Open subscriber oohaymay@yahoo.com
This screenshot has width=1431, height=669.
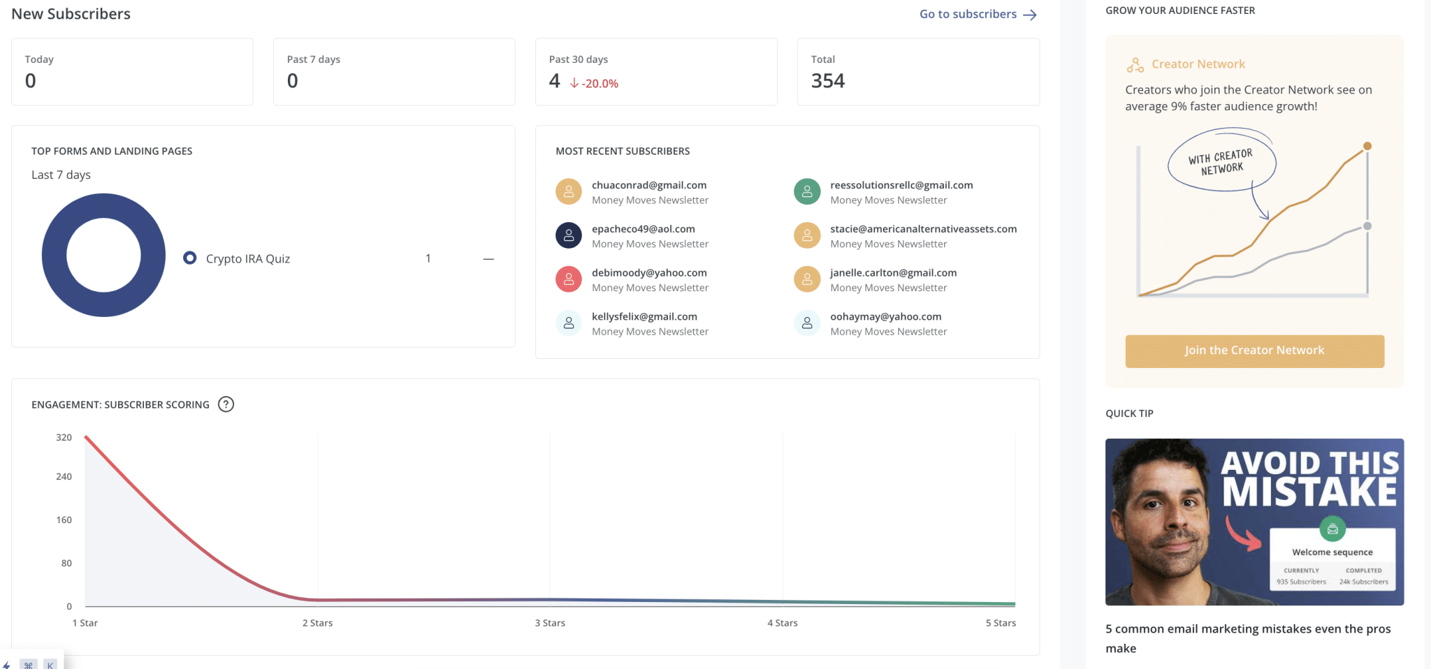tap(885, 317)
